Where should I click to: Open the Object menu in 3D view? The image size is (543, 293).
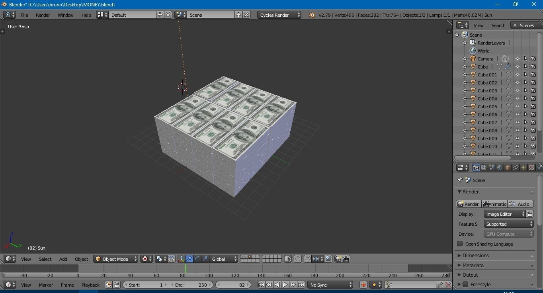pyautogui.click(x=81, y=259)
